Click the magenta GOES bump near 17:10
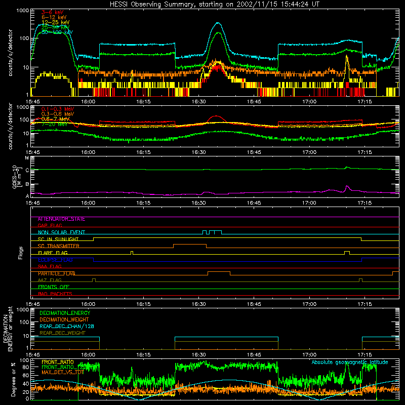The height and width of the screenshot is (405, 405). coord(347,187)
